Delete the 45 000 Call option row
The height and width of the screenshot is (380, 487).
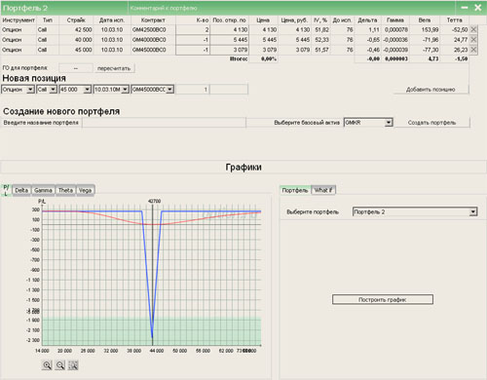pyautogui.click(x=473, y=50)
